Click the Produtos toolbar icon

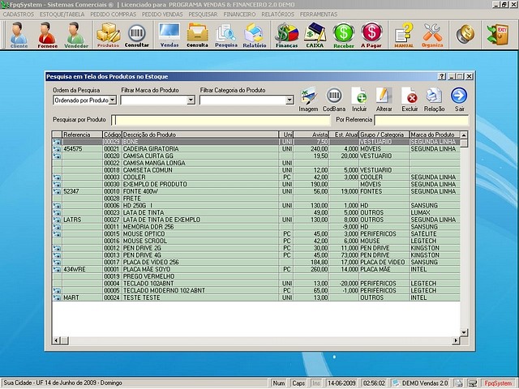point(108,35)
